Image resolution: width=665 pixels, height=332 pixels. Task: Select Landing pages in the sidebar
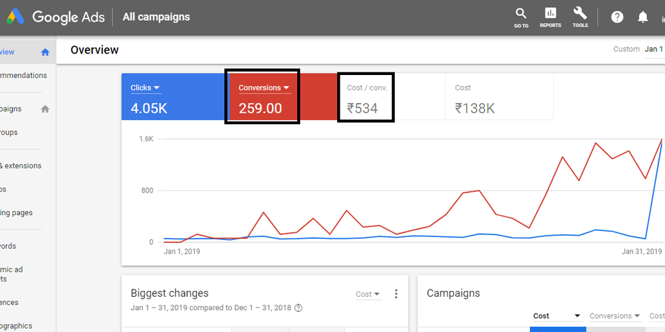click(x=17, y=213)
